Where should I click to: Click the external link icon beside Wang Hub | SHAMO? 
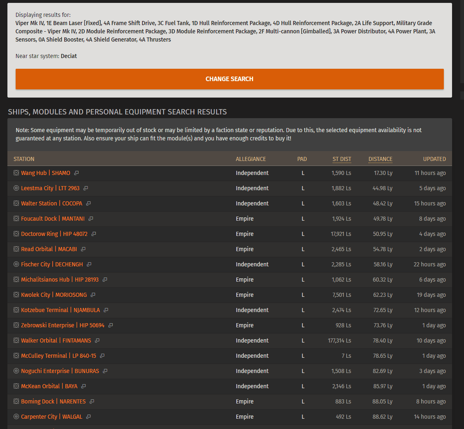pos(77,173)
